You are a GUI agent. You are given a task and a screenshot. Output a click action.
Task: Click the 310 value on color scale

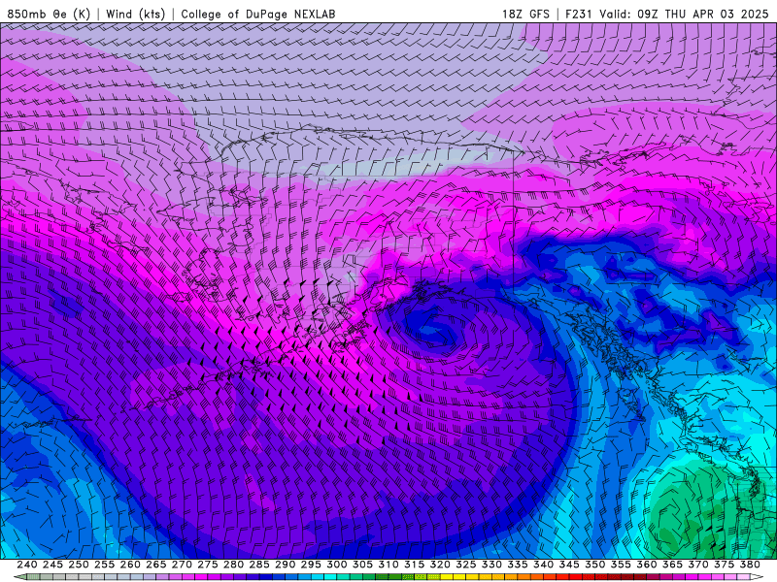point(388,565)
